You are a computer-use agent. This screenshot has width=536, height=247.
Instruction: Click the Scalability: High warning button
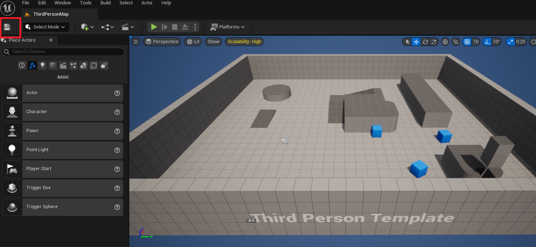click(245, 42)
